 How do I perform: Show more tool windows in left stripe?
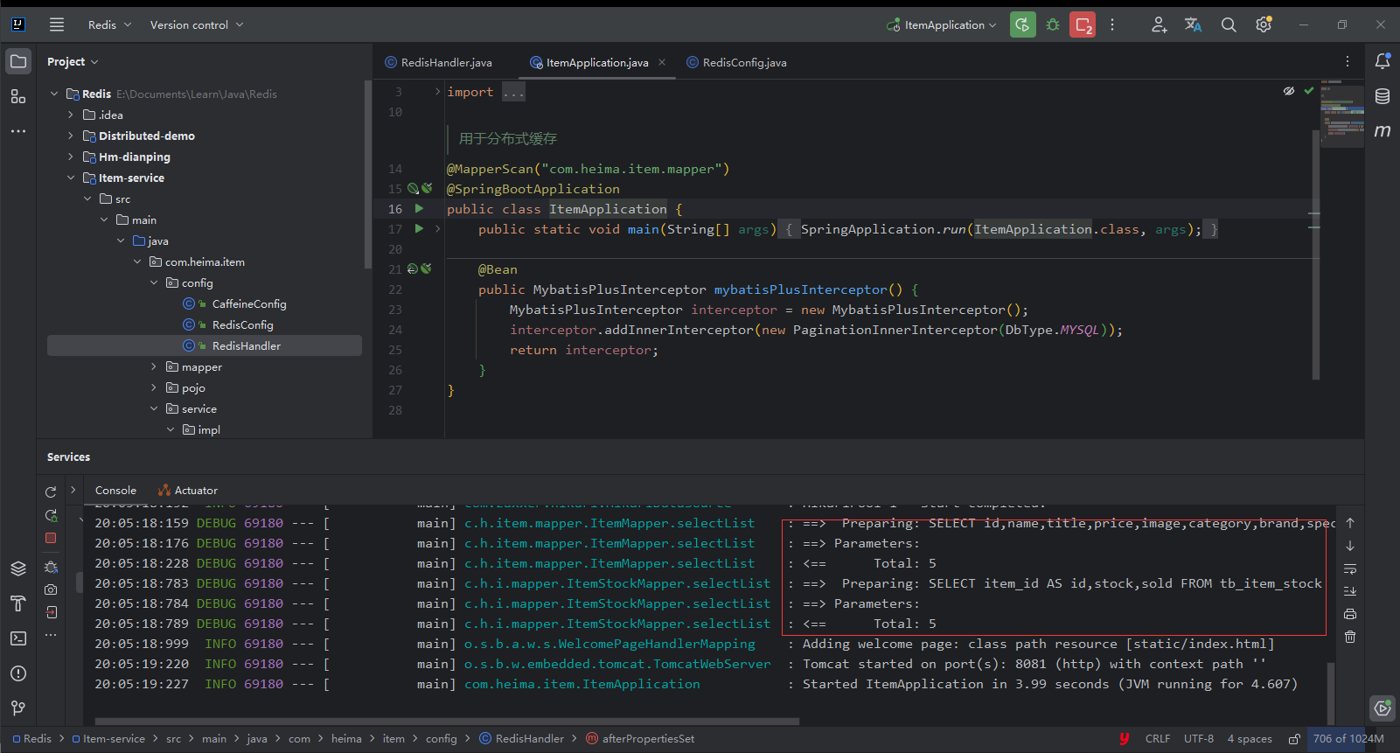pyautogui.click(x=18, y=131)
